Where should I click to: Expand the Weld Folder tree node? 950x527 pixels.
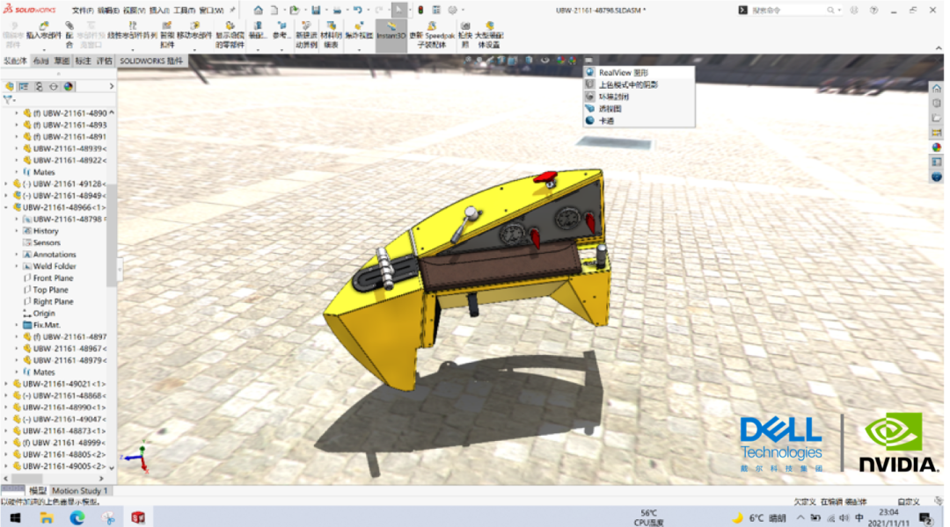16,266
